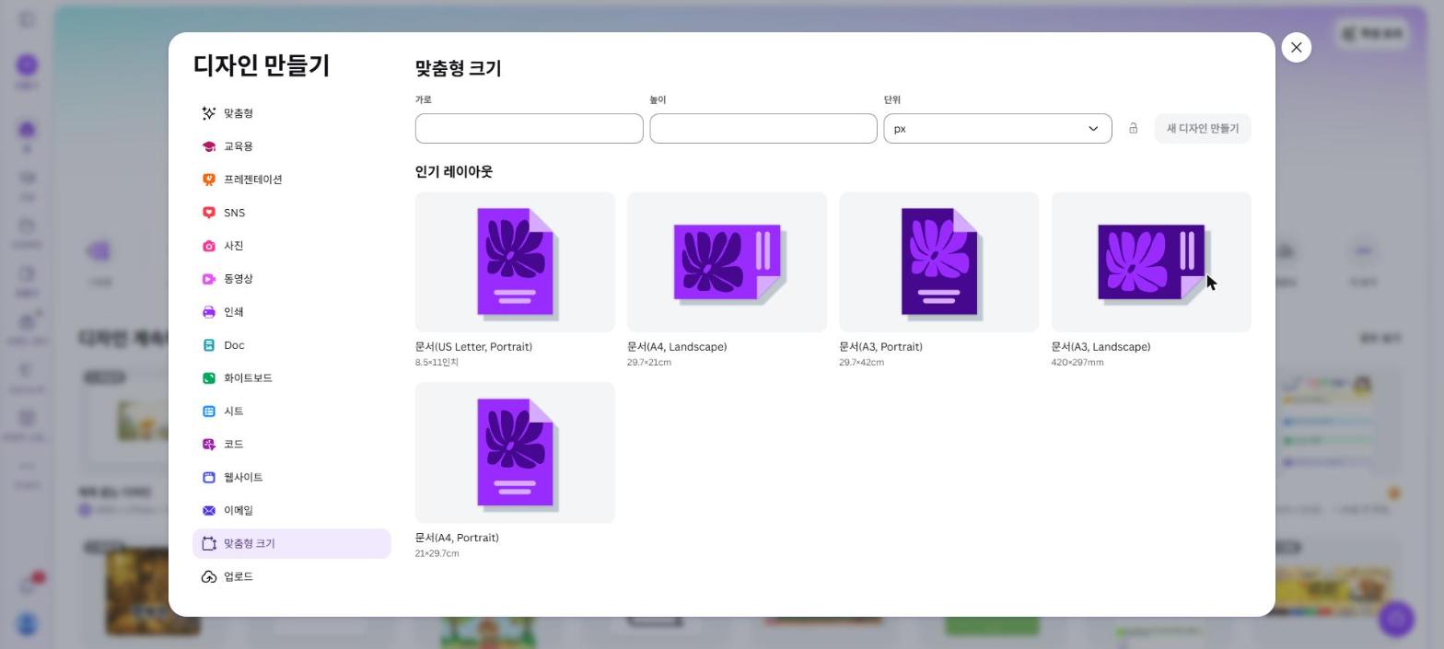
Task: Open the SNS category
Action: [x=291, y=213]
